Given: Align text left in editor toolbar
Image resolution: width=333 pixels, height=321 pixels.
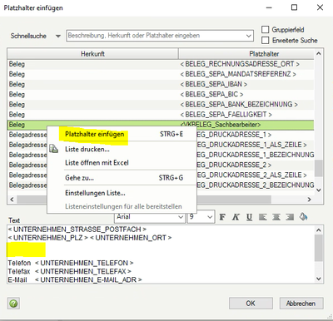Looking at the screenshot, I should point(263,217).
